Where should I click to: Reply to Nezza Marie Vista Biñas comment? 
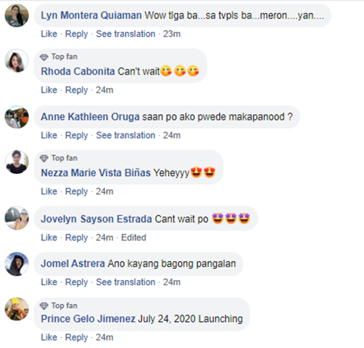76,192
